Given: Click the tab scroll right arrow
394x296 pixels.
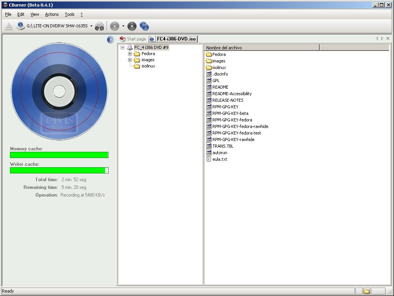Looking at the screenshot, I should (x=382, y=38).
